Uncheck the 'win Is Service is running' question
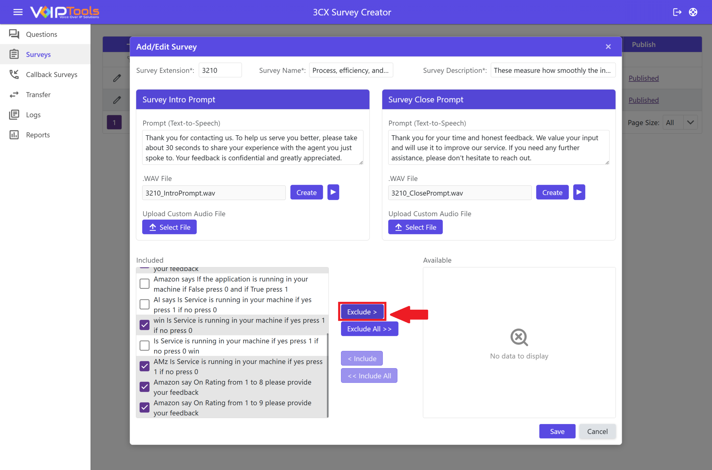Viewport: 712px width, 470px height. pyautogui.click(x=145, y=325)
